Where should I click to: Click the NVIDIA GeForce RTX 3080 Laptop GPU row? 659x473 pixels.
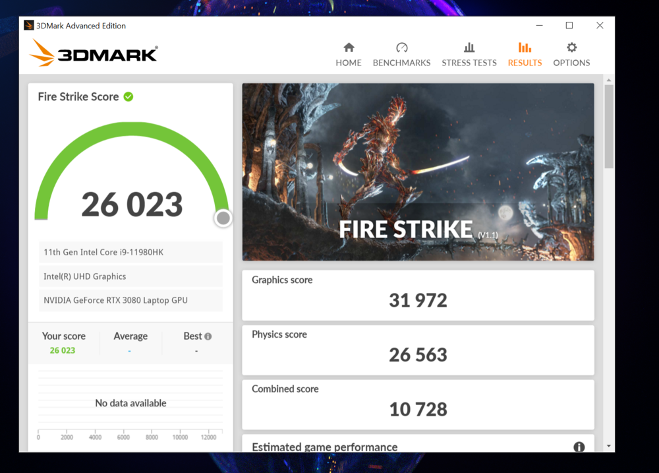click(x=129, y=300)
